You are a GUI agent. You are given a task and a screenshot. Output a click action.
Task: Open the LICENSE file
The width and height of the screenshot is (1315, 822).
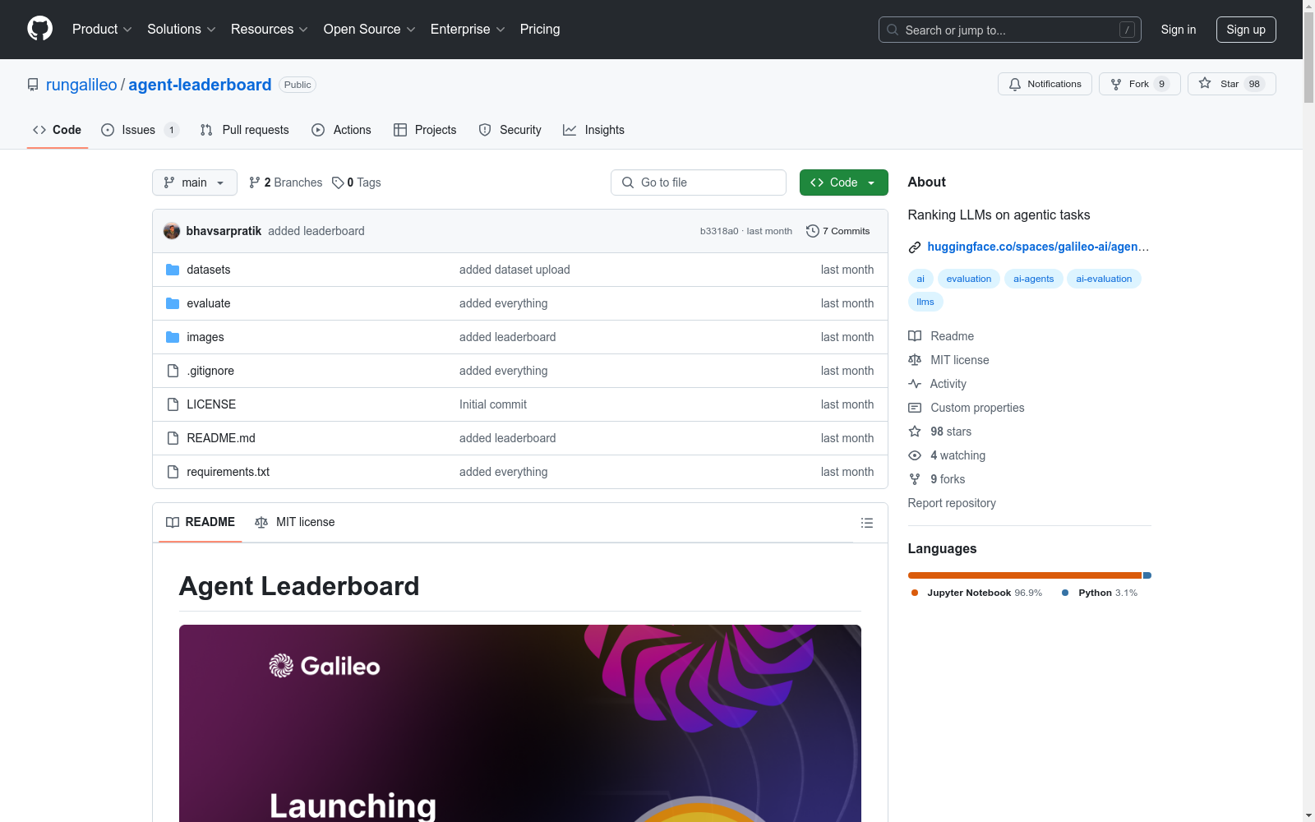[211, 404]
